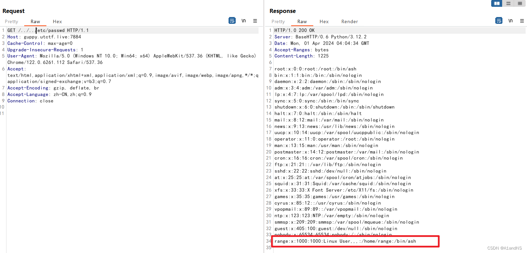Open Render tab in Response panel
The width and height of the screenshot is (527, 253).
350,21
